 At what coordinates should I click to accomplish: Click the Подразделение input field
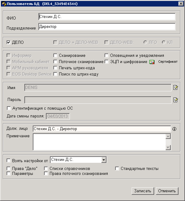pos(107,27)
